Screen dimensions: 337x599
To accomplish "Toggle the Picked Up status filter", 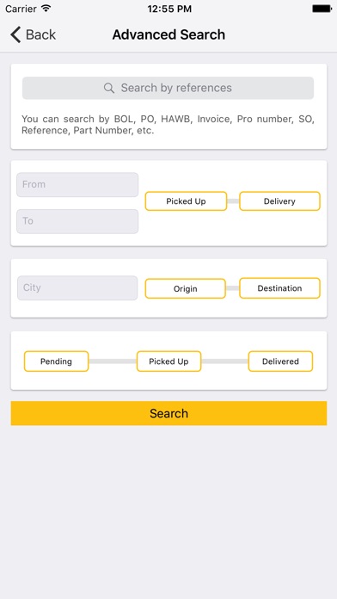I will (168, 361).
